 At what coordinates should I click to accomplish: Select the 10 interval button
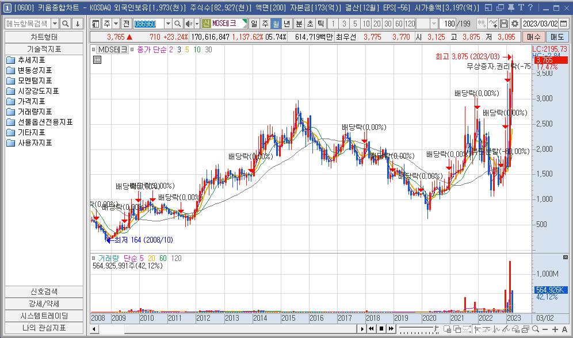click(366, 24)
